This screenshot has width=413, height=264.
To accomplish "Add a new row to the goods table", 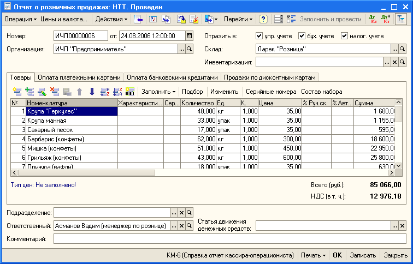I will [17, 92].
